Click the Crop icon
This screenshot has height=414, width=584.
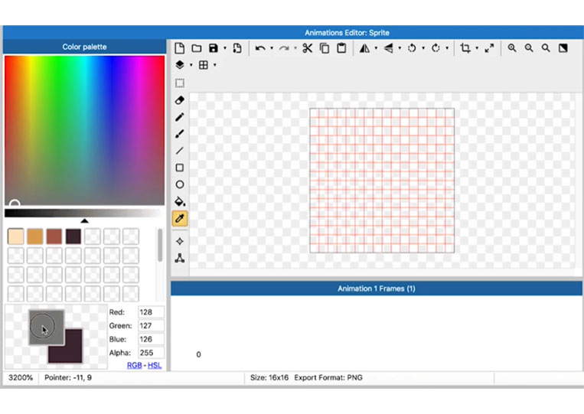(465, 48)
